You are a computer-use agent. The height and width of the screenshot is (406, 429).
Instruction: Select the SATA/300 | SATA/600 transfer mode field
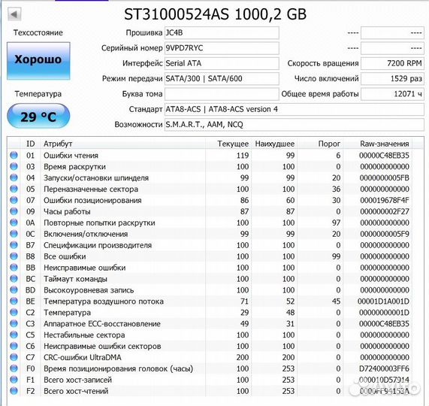(222, 79)
